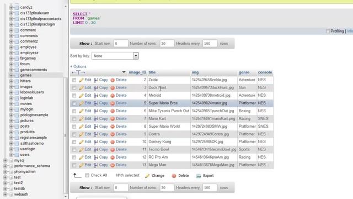Click the top Headers every field
The height and width of the screenshot is (199, 353).
pyautogui.click(x=210, y=44)
